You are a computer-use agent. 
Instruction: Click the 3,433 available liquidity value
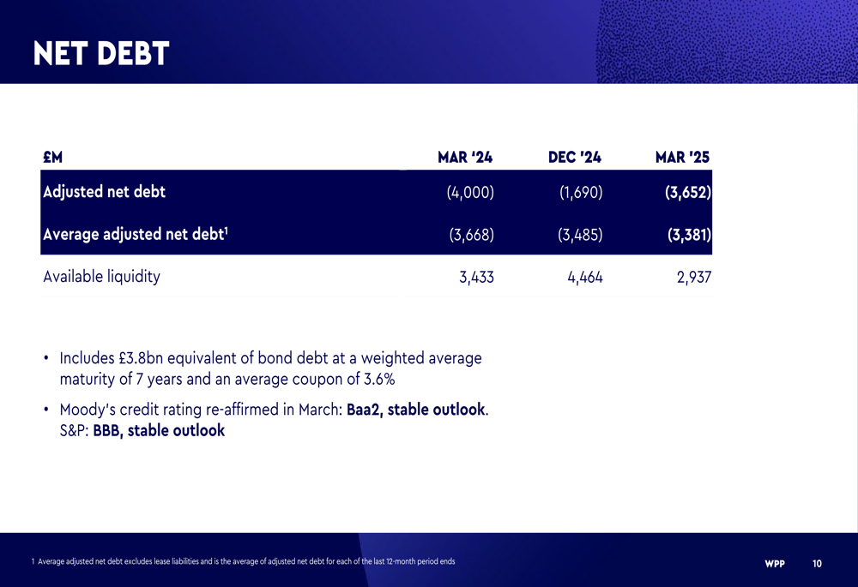476,278
